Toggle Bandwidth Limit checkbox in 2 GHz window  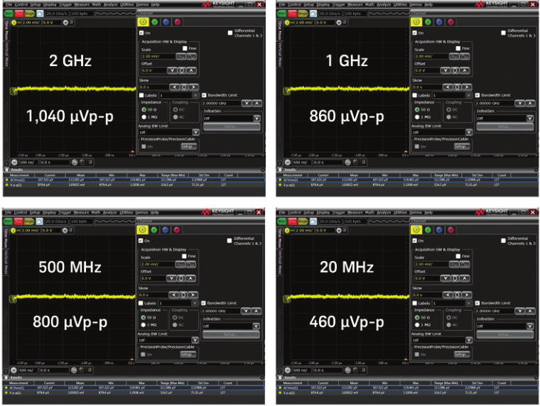204,95
